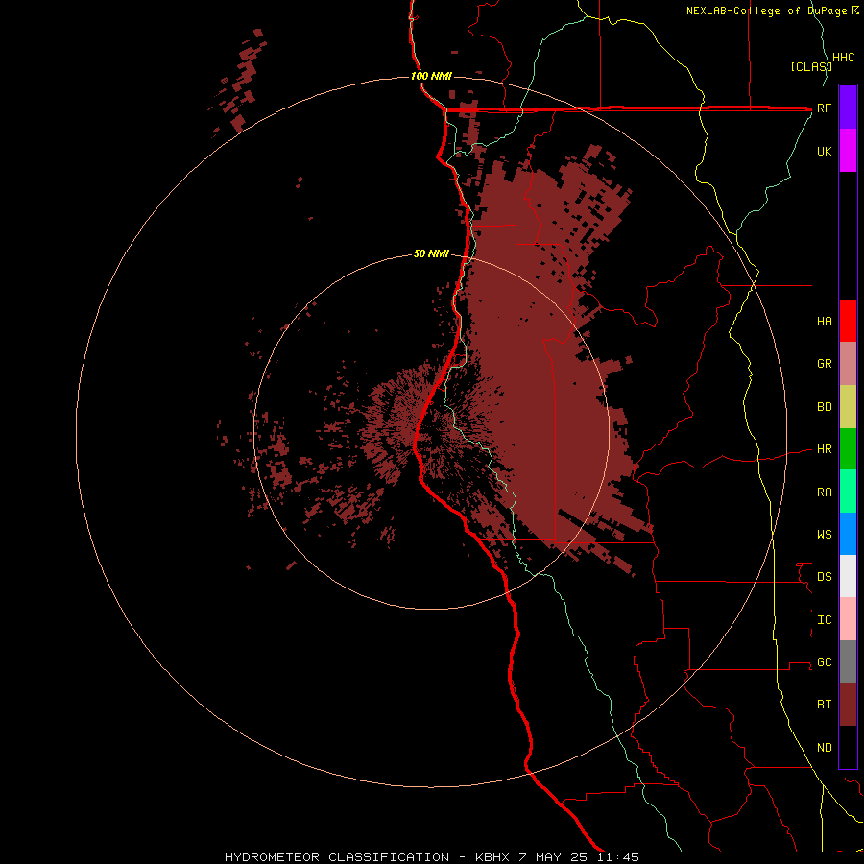Click the ND black legend swatch

point(848,747)
